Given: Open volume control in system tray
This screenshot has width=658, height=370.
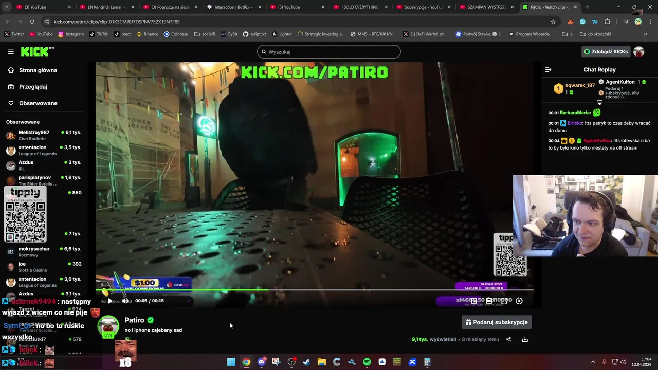Looking at the screenshot, I should coord(623,362).
